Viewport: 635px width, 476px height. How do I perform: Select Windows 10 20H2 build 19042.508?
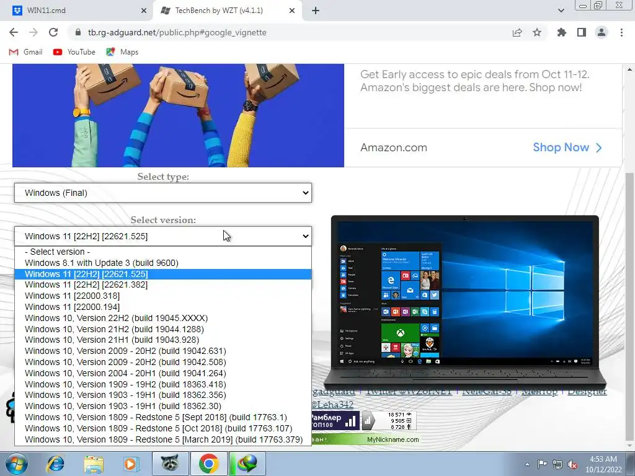coord(163,362)
